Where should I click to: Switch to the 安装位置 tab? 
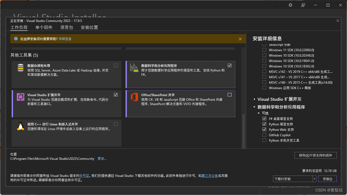pos(89,27)
